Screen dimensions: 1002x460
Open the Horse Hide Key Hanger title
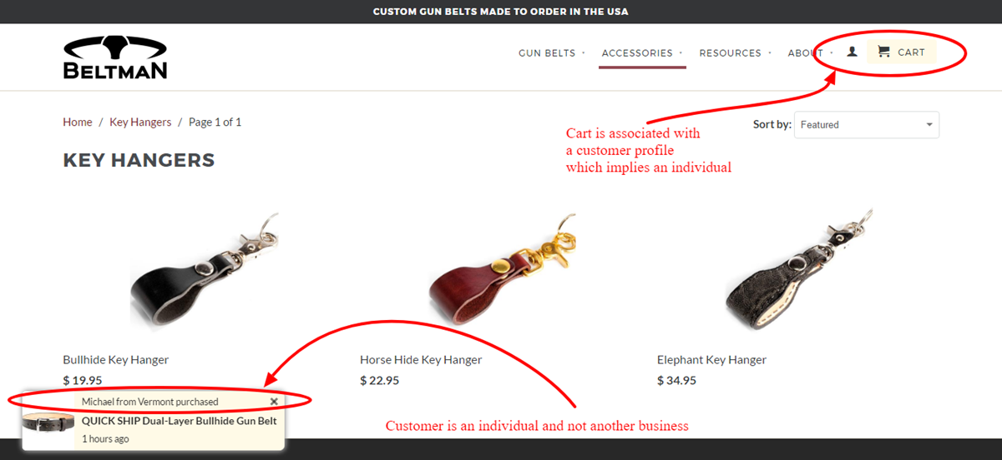(x=421, y=360)
